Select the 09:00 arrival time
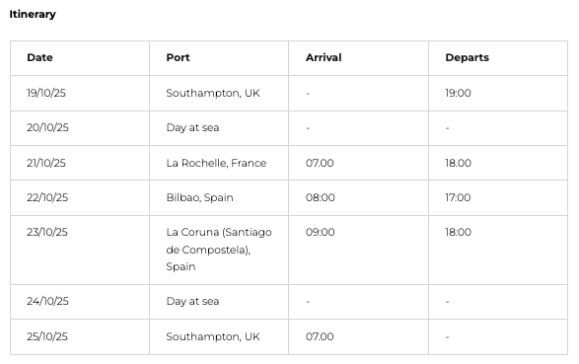The height and width of the screenshot is (364, 579). tap(321, 232)
